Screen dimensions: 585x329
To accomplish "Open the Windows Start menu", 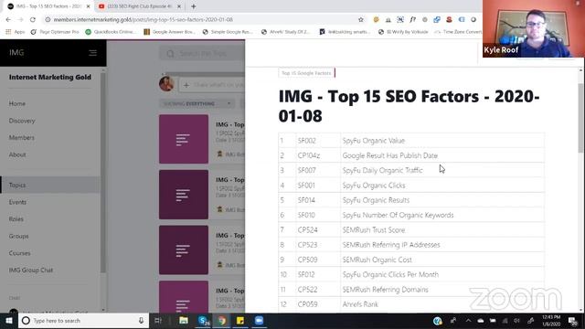I will point(8,321).
